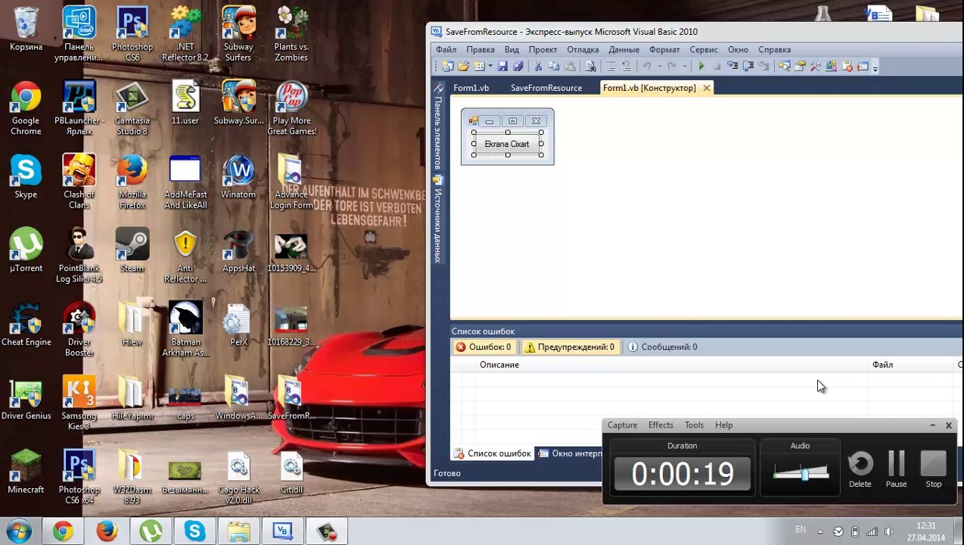This screenshot has height=545, width=964.
Task: Click the green Start Debugging play icon
Action: [701, 67]
